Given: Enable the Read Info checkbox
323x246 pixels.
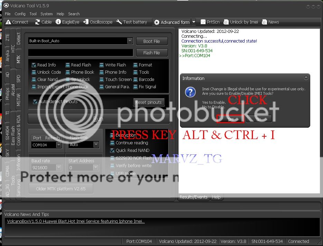Looking at the screenshot, I should point(34,65).
